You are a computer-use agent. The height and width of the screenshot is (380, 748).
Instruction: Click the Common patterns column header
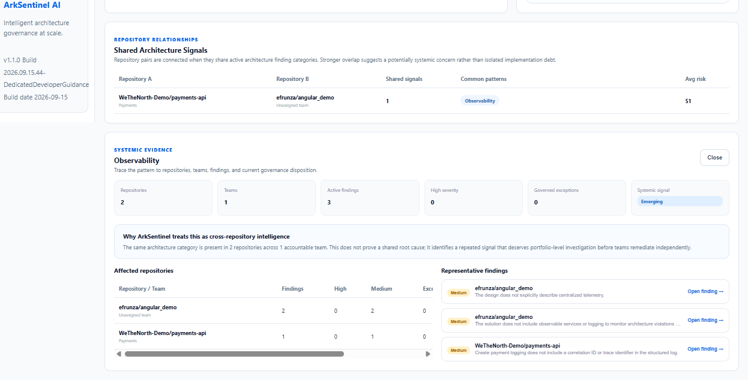point(483,79)
